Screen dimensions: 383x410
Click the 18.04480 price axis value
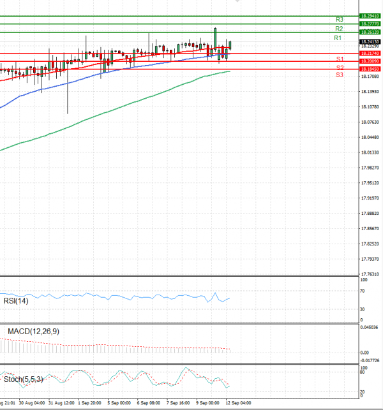click(x=370, y=137)
